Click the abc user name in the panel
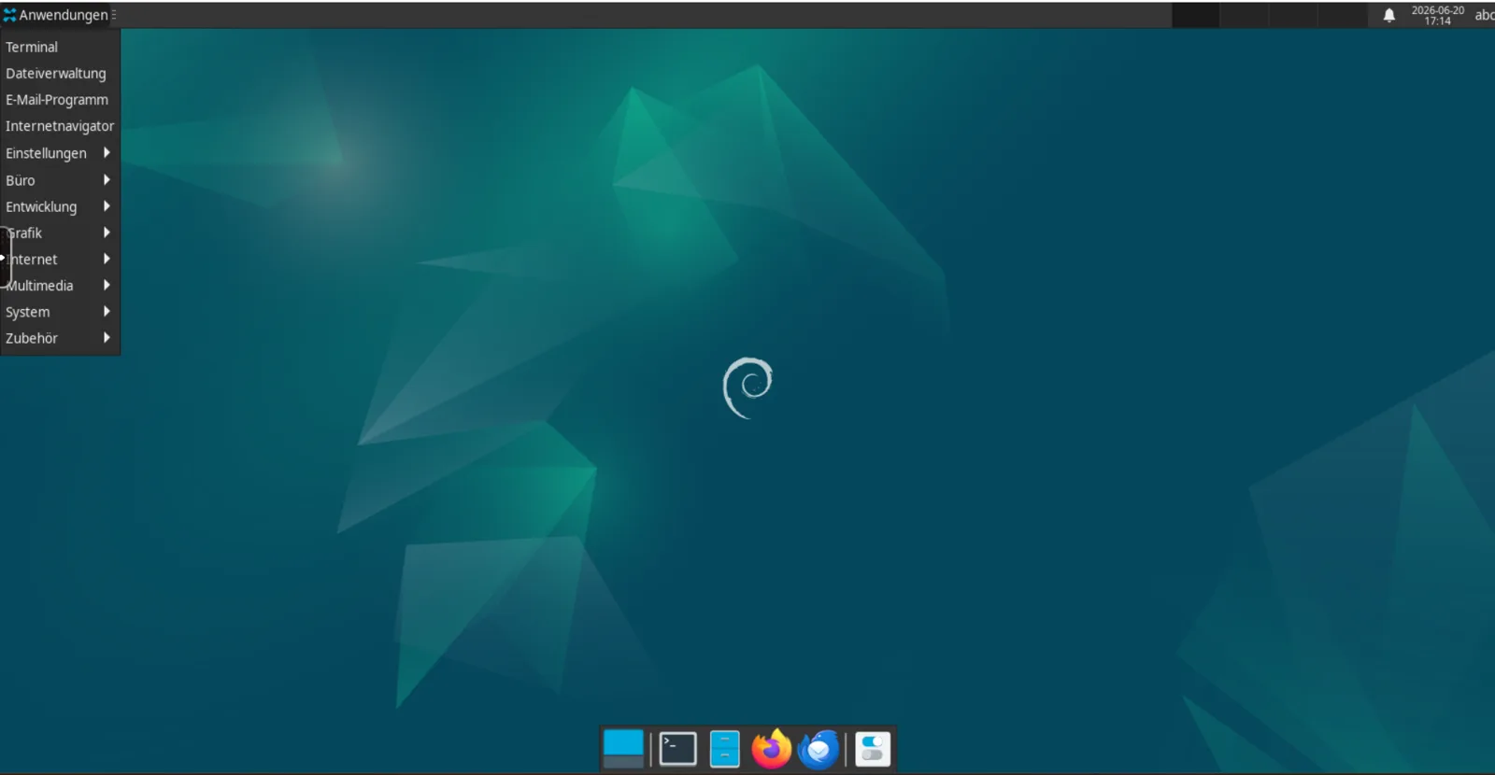 (x=1484, y=15)
